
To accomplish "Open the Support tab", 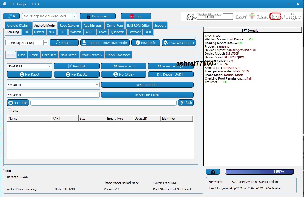I will [x=160, y=25].
